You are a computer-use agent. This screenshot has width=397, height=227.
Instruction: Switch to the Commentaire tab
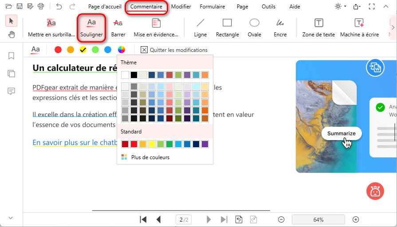coord(146,7)
